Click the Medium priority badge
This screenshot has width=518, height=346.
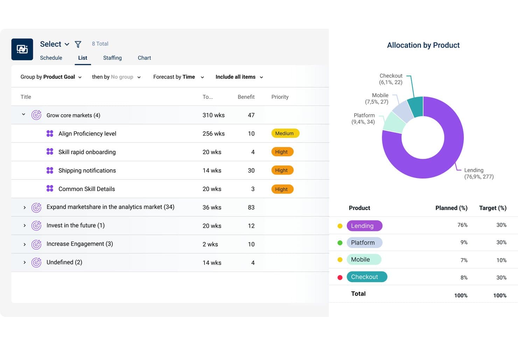click(x=285, y=133)
